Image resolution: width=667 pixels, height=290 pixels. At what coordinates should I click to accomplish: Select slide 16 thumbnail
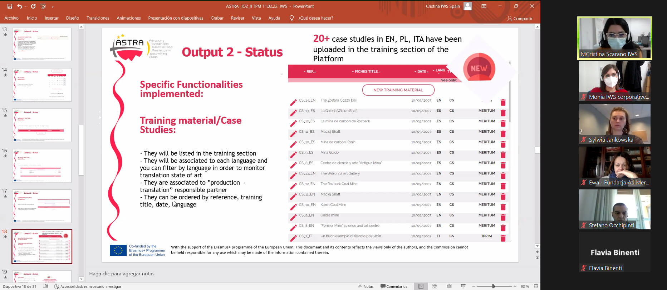pyautogui.click(x=42, y=166)
